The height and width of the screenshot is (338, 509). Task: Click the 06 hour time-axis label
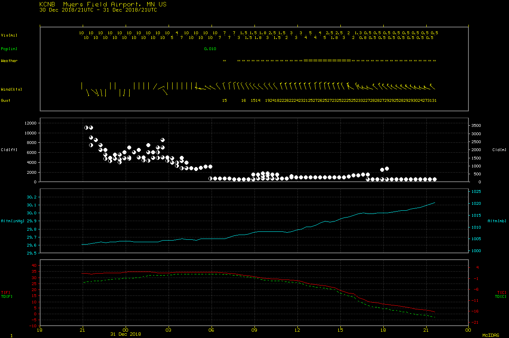pos(212,330)
